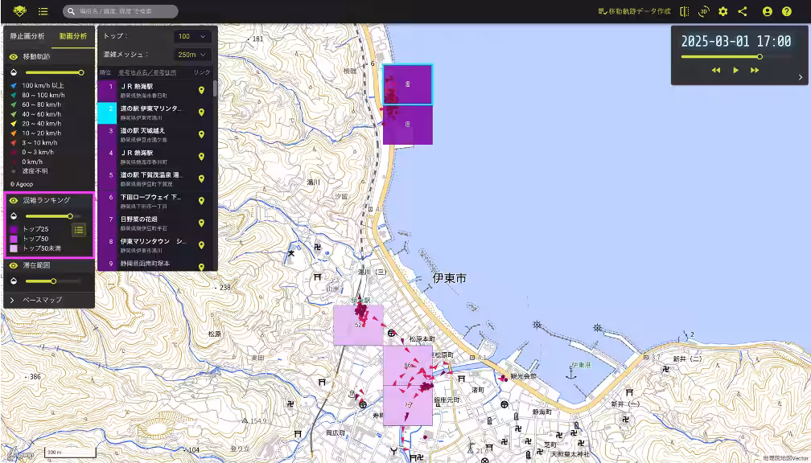Switch the map to 3D view

point(704,11)
